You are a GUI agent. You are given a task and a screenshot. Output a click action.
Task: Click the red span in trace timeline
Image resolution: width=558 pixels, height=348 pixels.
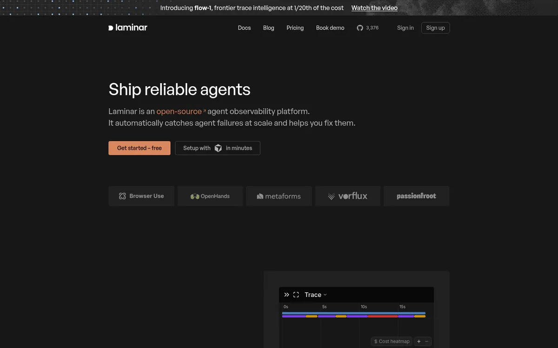coord(383,316)
